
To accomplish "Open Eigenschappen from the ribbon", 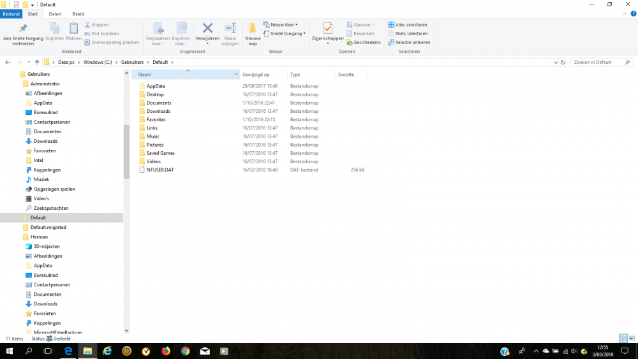I will click(x=327, y=29).
